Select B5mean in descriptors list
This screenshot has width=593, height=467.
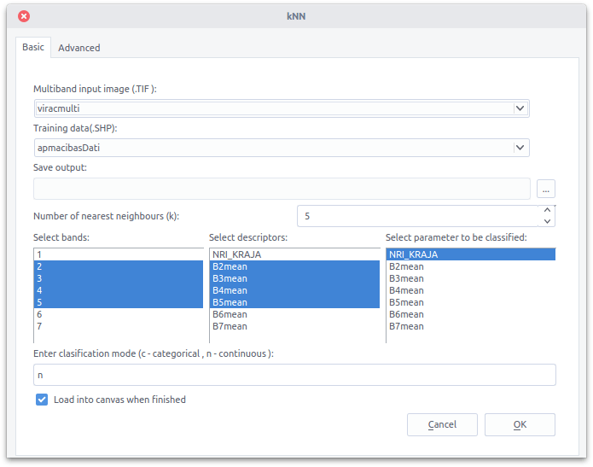[x=294, y=302]
